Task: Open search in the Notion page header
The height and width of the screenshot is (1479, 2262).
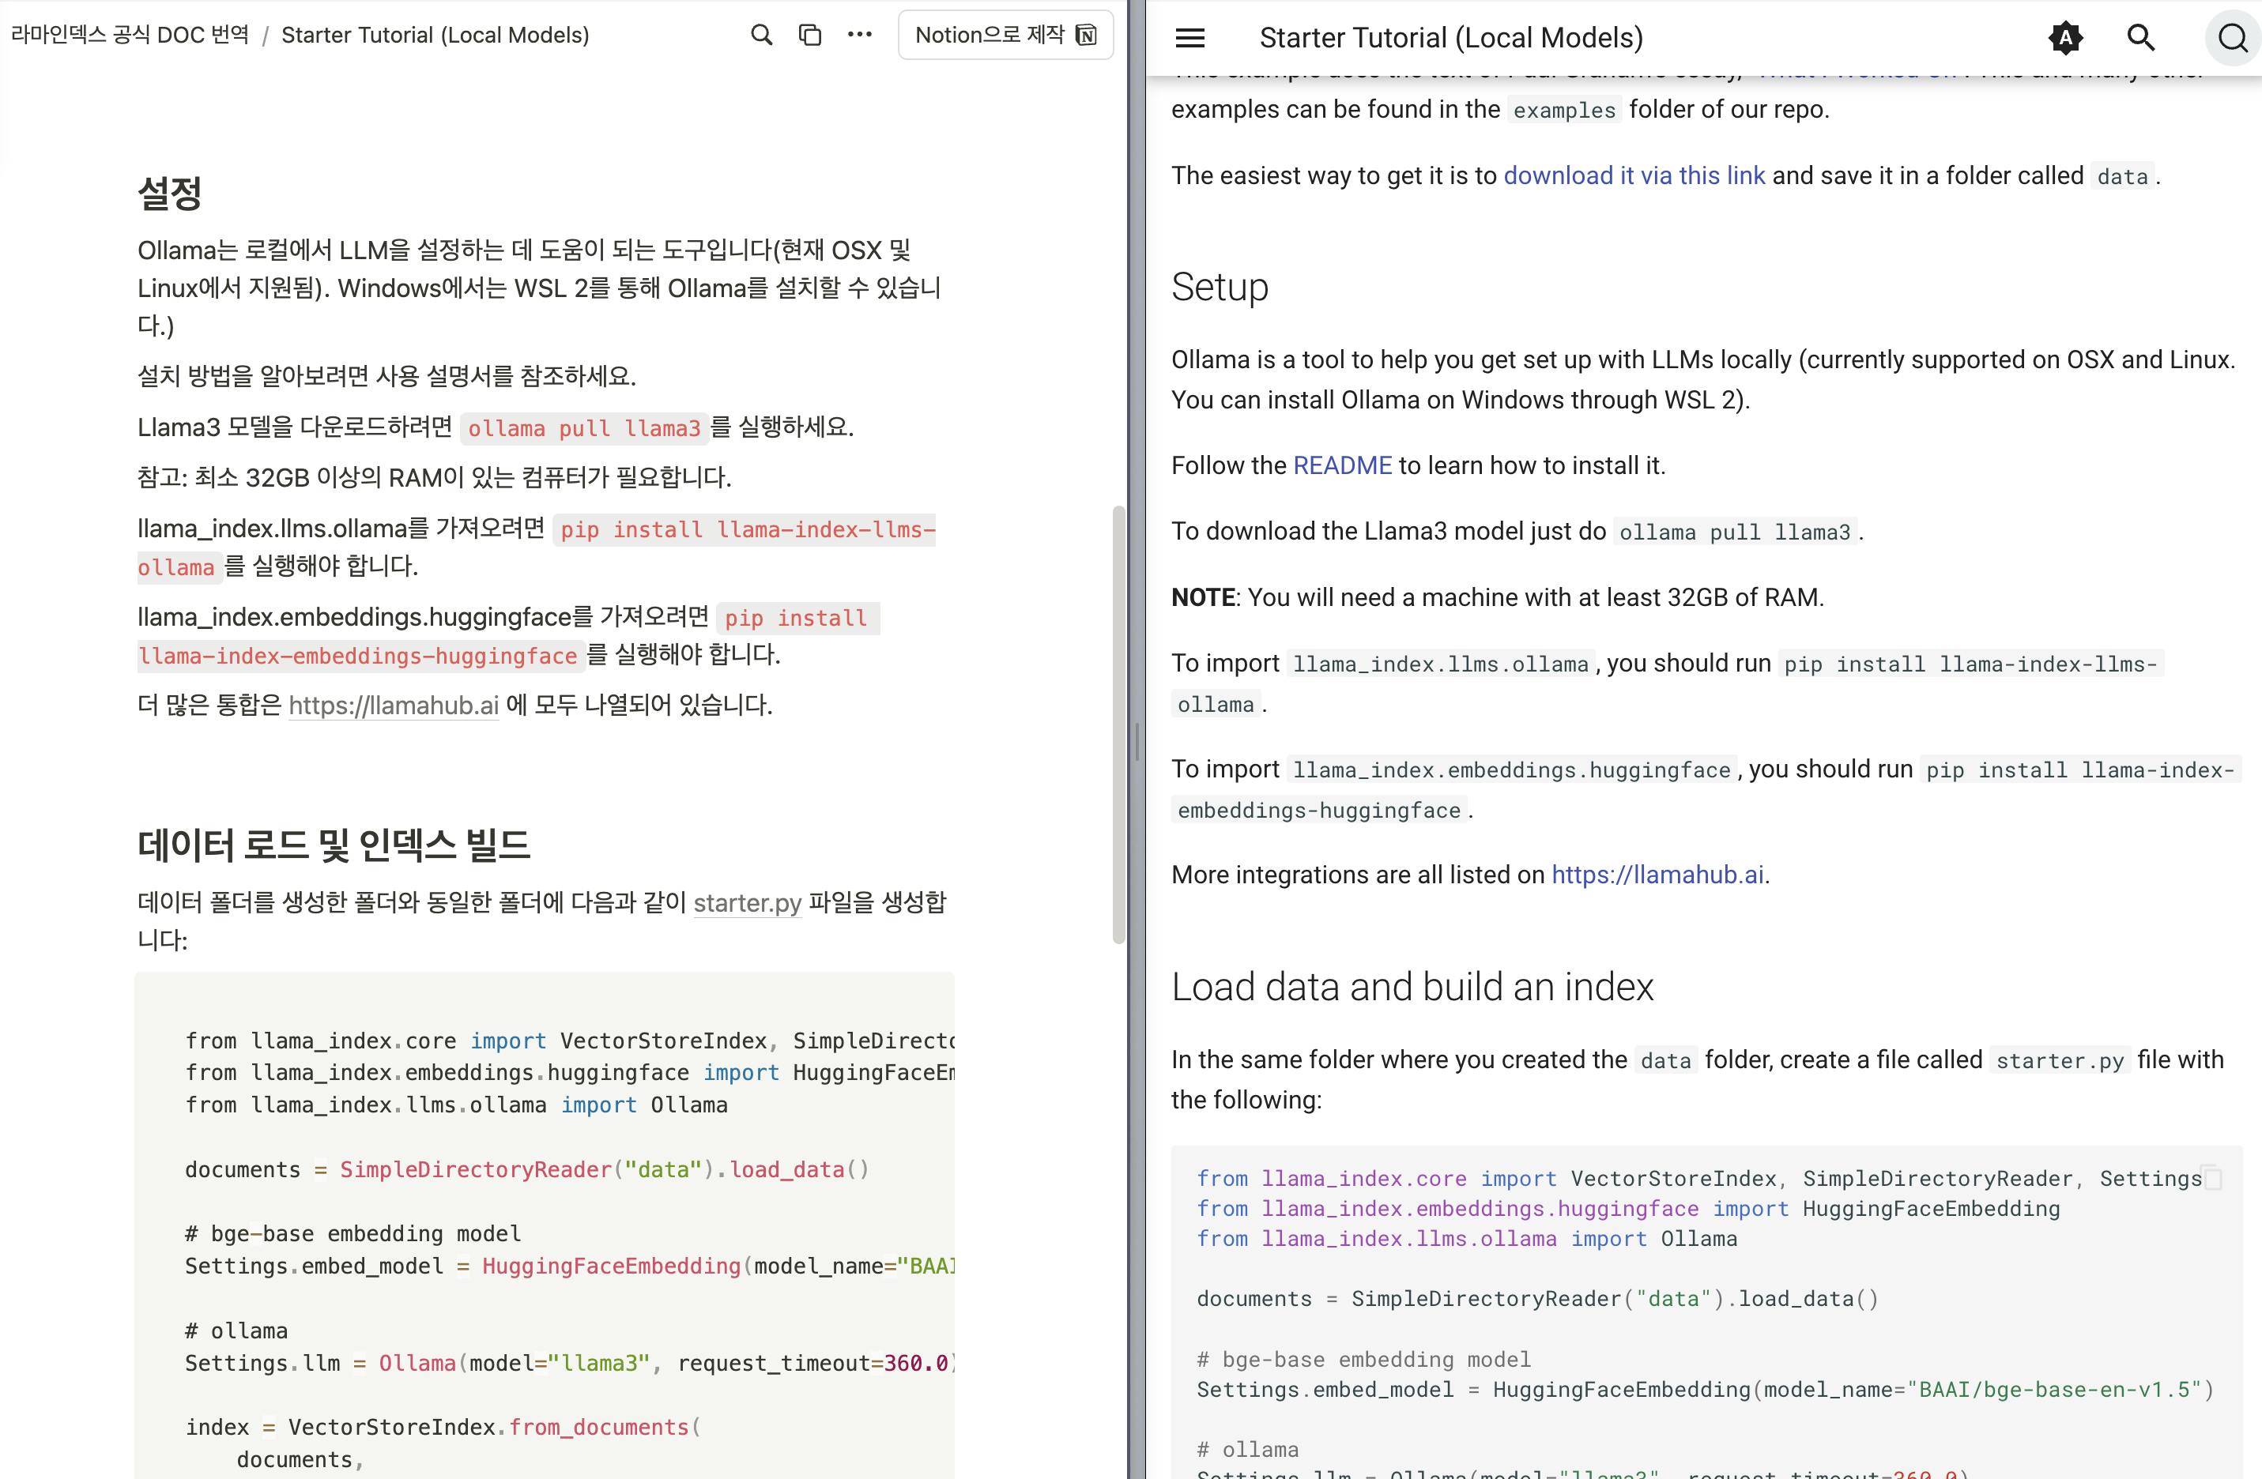Action: 761,35
